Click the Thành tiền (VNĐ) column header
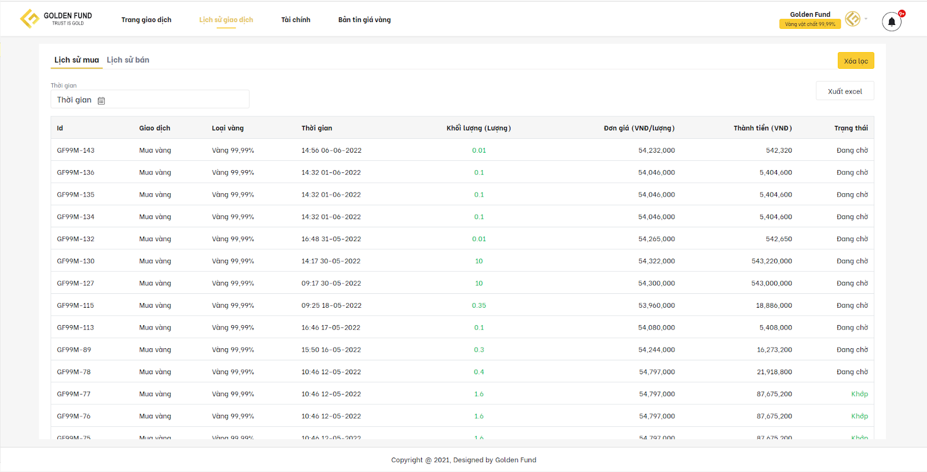The image size is (927, 472). click(762, 128)
